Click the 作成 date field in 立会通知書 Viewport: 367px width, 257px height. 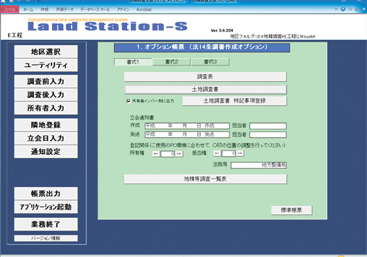pos(185,125)
